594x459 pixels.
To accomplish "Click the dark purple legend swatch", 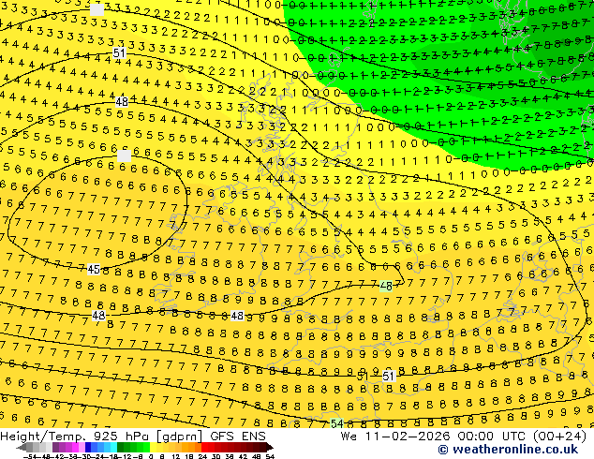I will click(55, 447).
